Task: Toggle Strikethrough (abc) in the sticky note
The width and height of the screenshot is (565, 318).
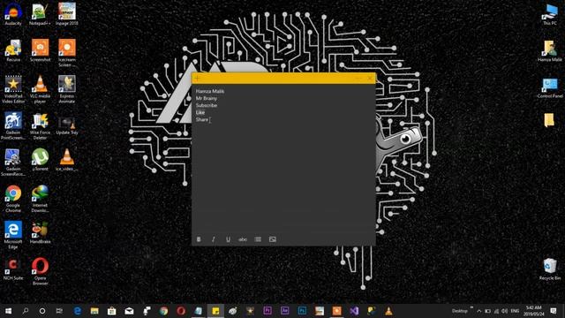Action: pyautogui.click(x=243, y=239)
